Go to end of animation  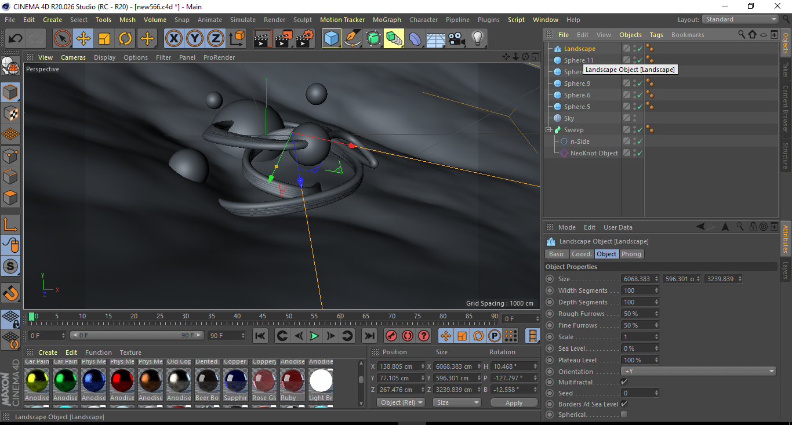point(369,336)
